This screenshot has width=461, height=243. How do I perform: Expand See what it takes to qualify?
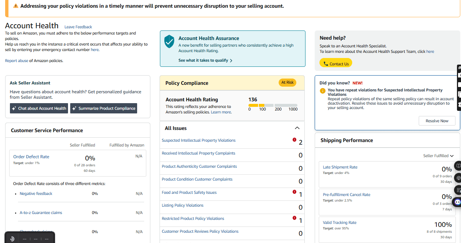tap(205, 61)
